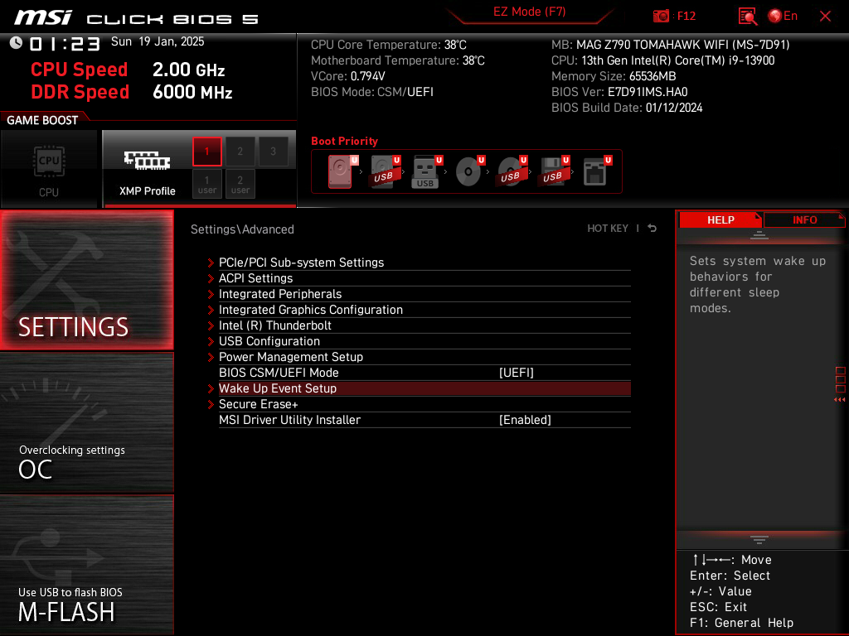Click the BIOS Ver E7D91IMS.HA0 text
The width and height of the screenshot is (849, 636).
[619, 92]
